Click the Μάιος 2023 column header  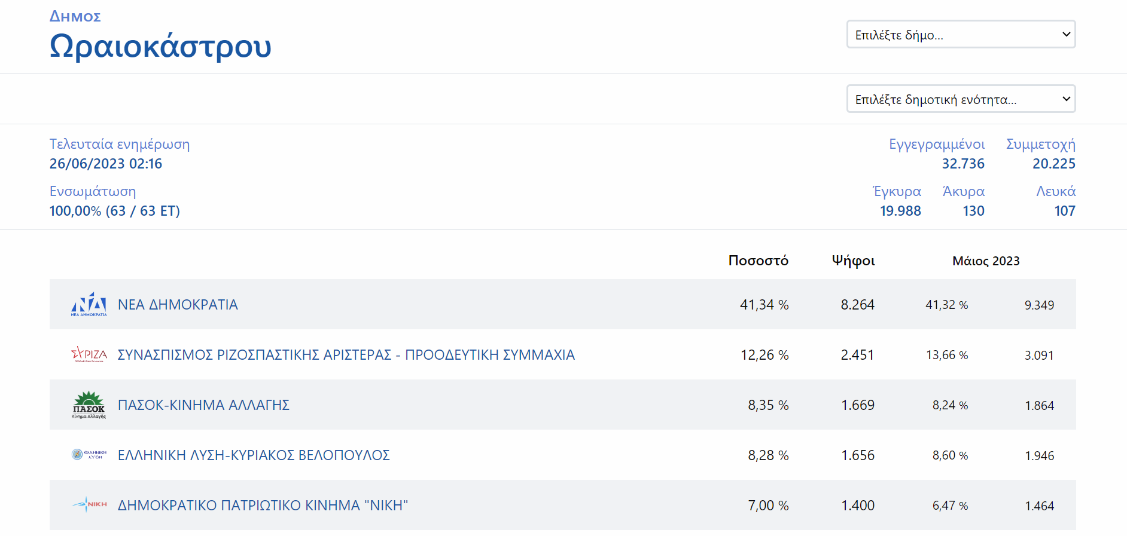[985, 261]
